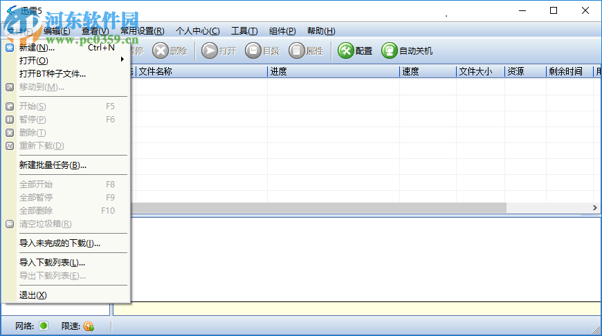Open the 工具(T) menu

tap(244, 31)
